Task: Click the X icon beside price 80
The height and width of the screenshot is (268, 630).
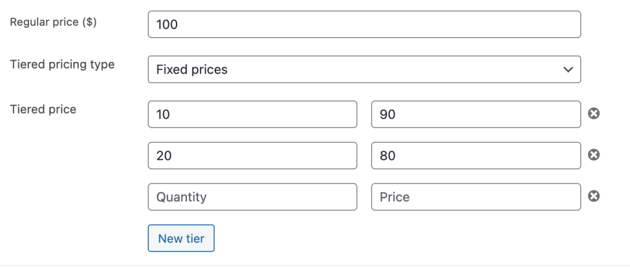Action: click(594, 155)
